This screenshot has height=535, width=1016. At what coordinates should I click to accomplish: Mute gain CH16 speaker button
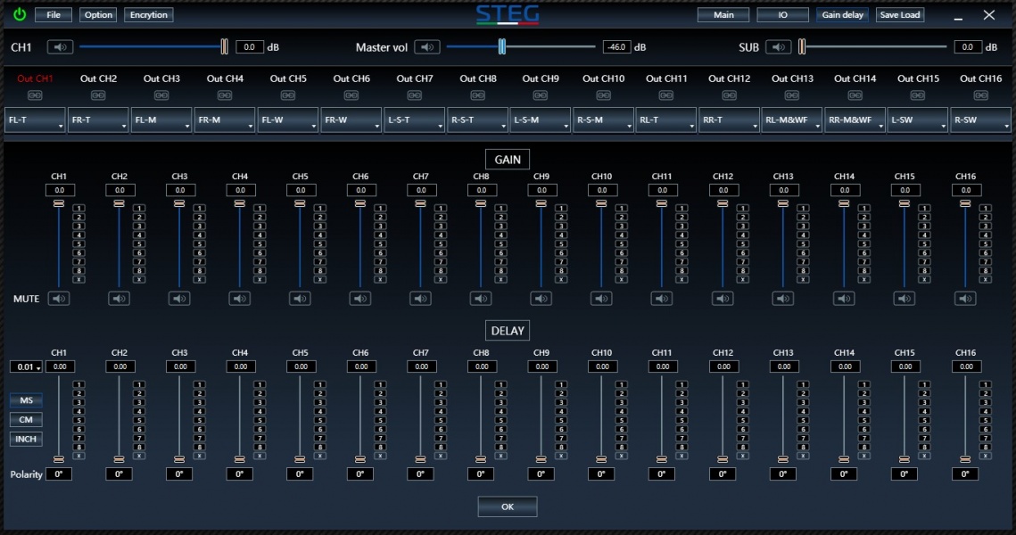[965, 299]
